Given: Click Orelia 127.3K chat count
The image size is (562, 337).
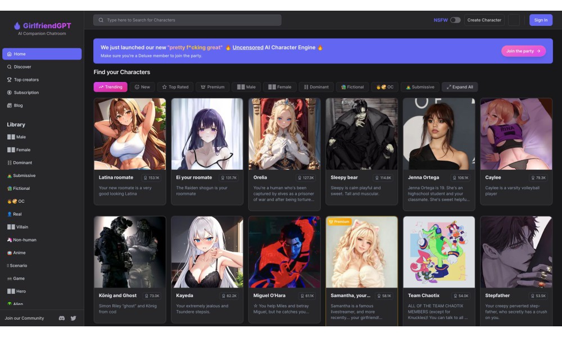Looking at the screenshot, I should tap(306, 177).
